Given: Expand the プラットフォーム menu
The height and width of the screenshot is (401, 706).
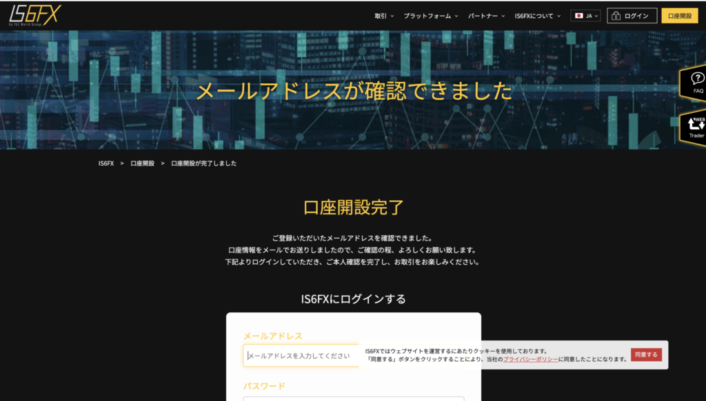Looking at the screenshot, I should pyautogui.click(x=430, y=16).
